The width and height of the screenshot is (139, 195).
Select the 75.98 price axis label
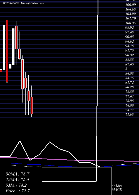pyautogui.click(x=130, y=101)
